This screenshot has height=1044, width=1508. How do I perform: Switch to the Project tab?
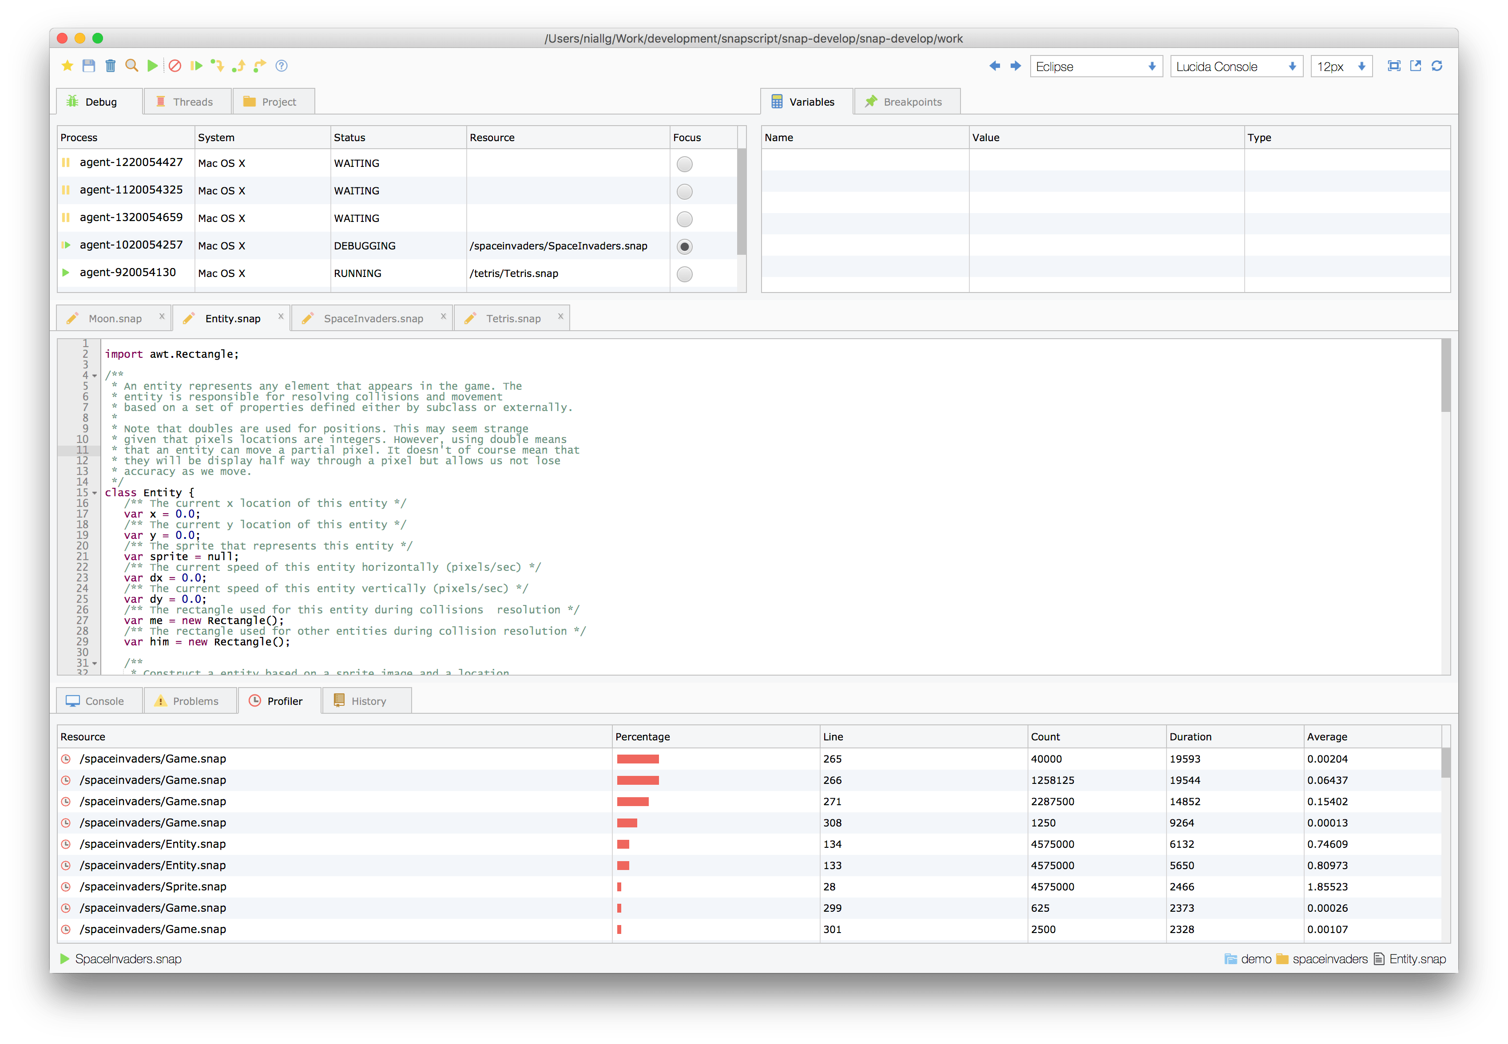[x=274, y=101]
